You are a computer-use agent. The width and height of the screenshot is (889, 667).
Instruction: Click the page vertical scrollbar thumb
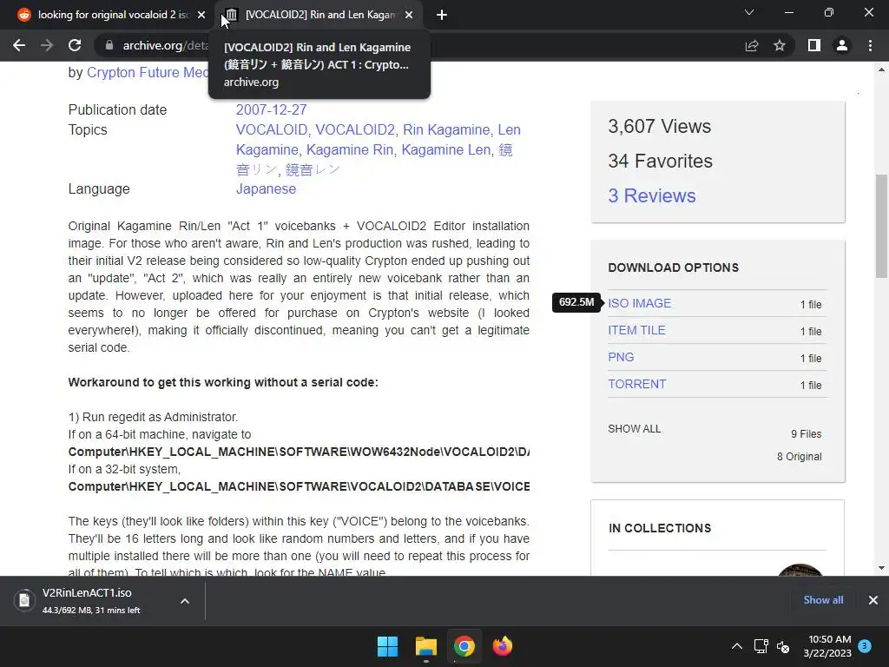881,225
